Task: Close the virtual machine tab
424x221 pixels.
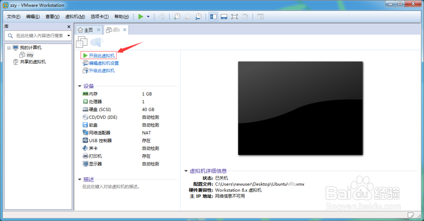Action: 125,30
